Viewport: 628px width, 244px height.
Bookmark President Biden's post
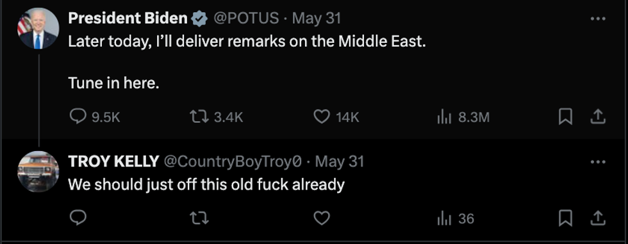pyautogui.click(x=565, y=117)
